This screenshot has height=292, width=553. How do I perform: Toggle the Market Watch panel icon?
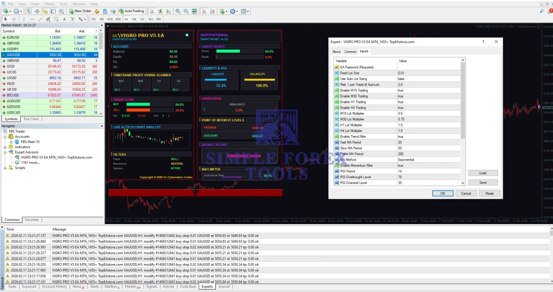[x=28, y=11]
